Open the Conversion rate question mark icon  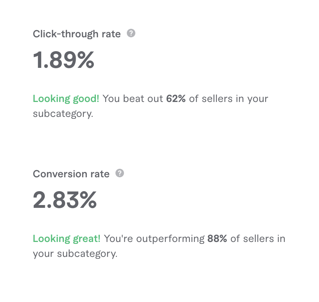coord(120,173)
